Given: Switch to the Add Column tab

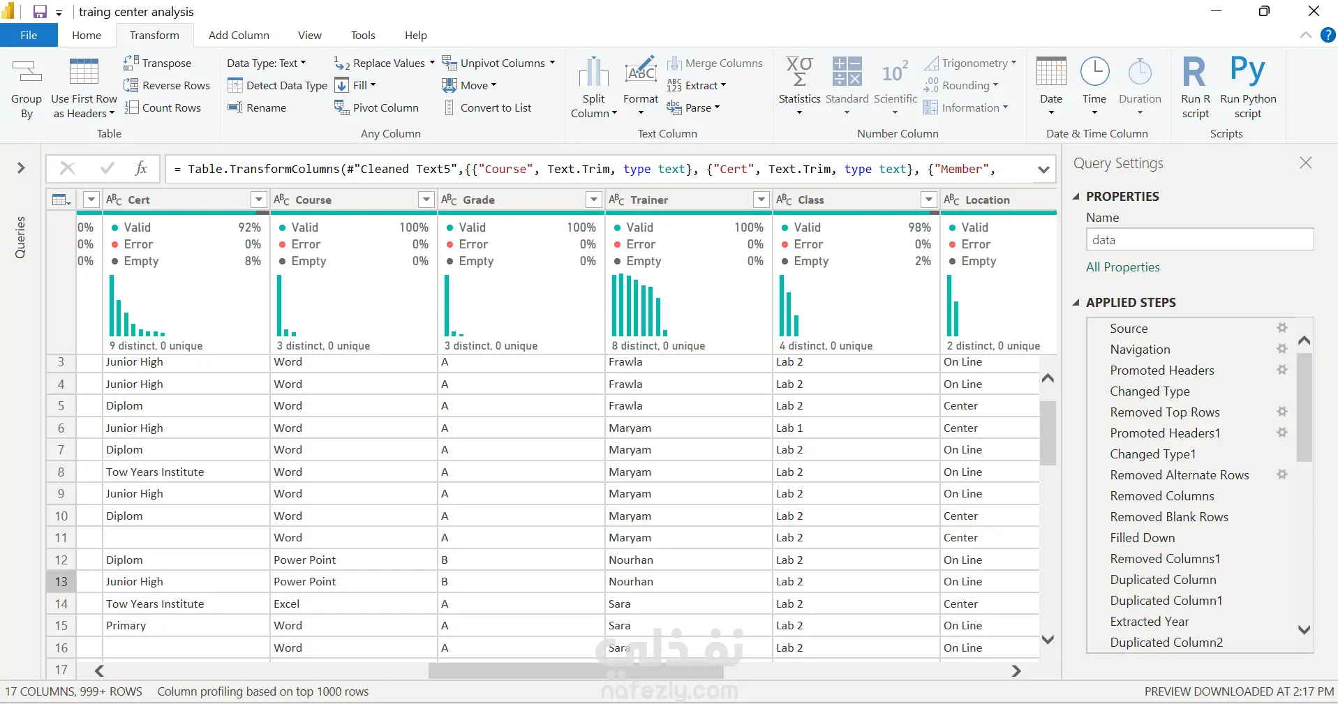Looking at the screenshot, I should pos(239,35).
